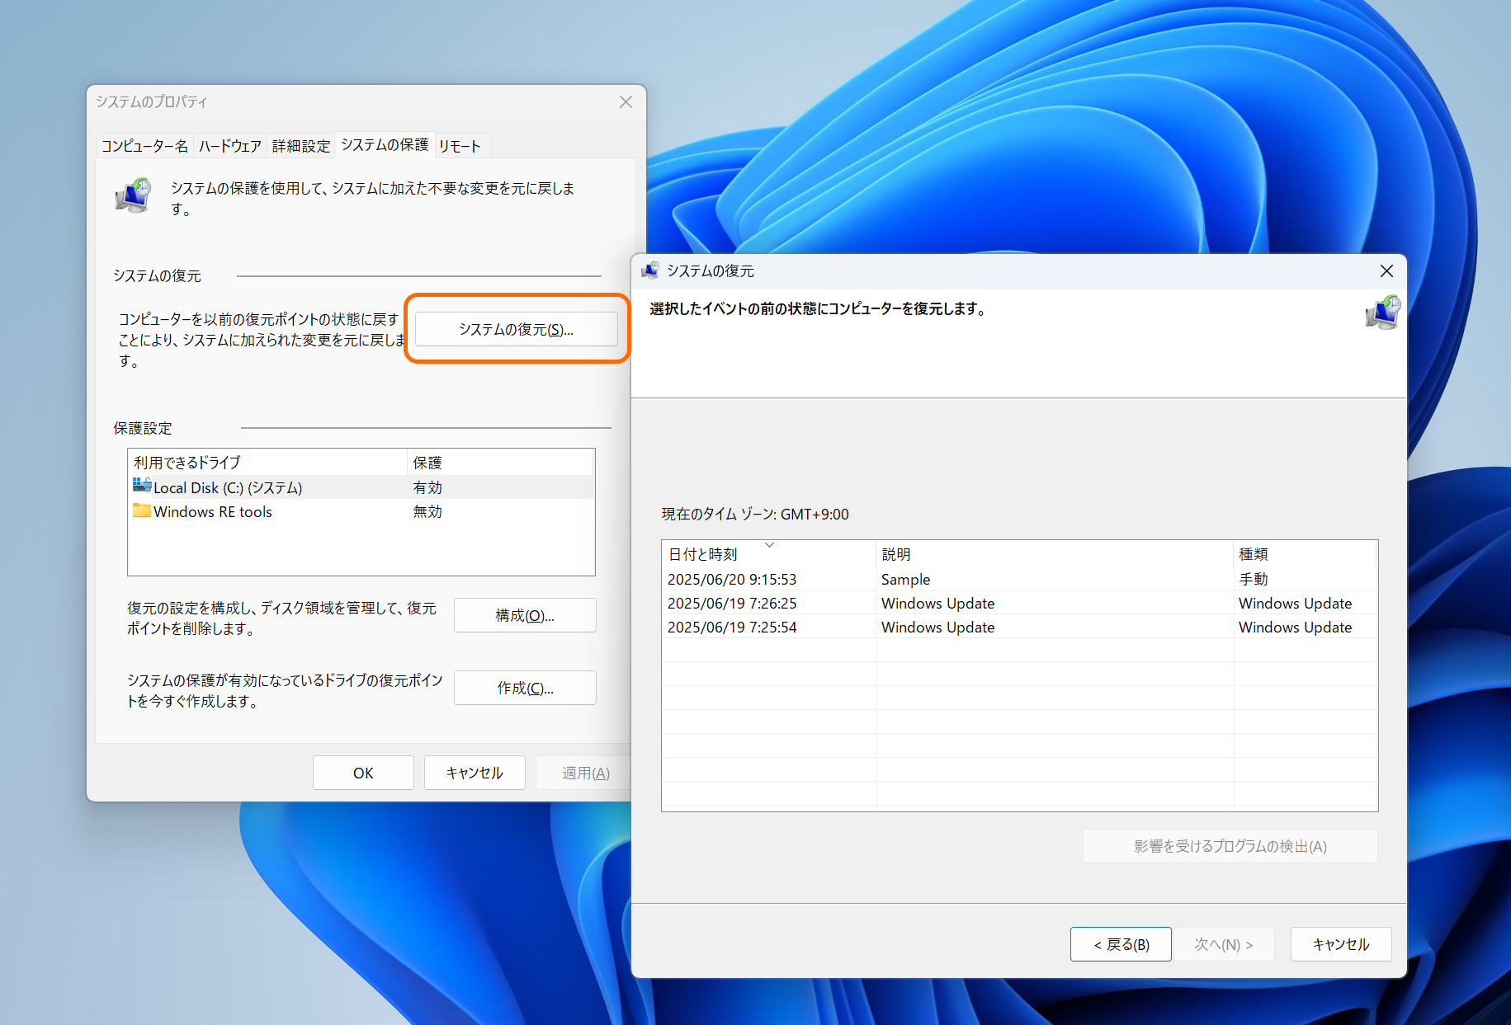This screenshot has height=1025, width=1511.
Task: Click the sort arrow on 日付と時刻 column
Action: click(769, 544)
